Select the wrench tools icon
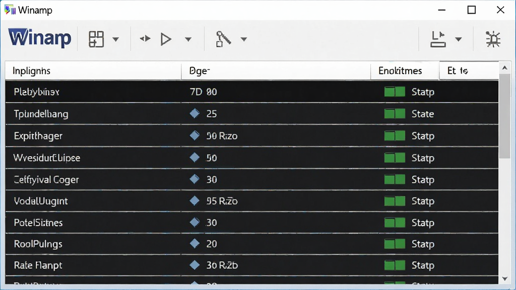 coord(223,39)
